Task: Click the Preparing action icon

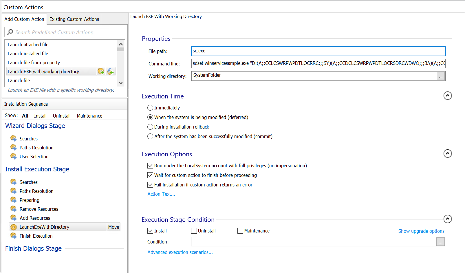Action: pos(14,200)
